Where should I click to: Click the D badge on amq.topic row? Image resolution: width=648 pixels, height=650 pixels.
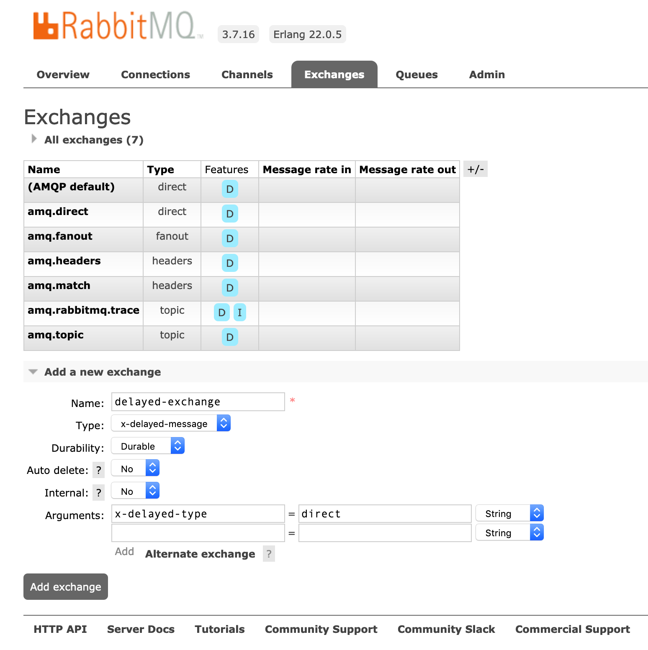coord(230,337)
